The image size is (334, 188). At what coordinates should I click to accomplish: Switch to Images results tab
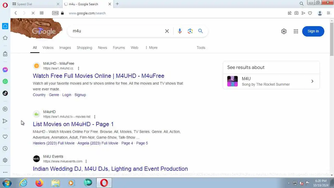click(65, 48)
